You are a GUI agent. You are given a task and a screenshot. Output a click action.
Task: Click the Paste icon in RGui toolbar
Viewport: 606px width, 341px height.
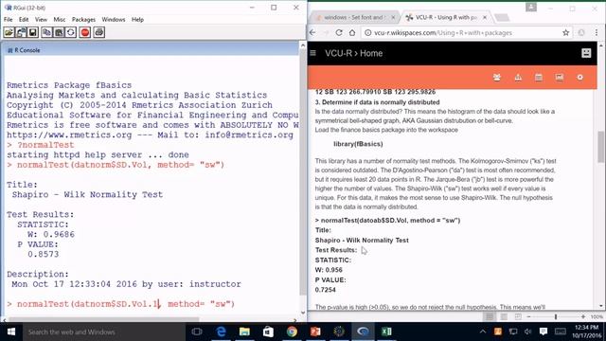coord(59,32)
